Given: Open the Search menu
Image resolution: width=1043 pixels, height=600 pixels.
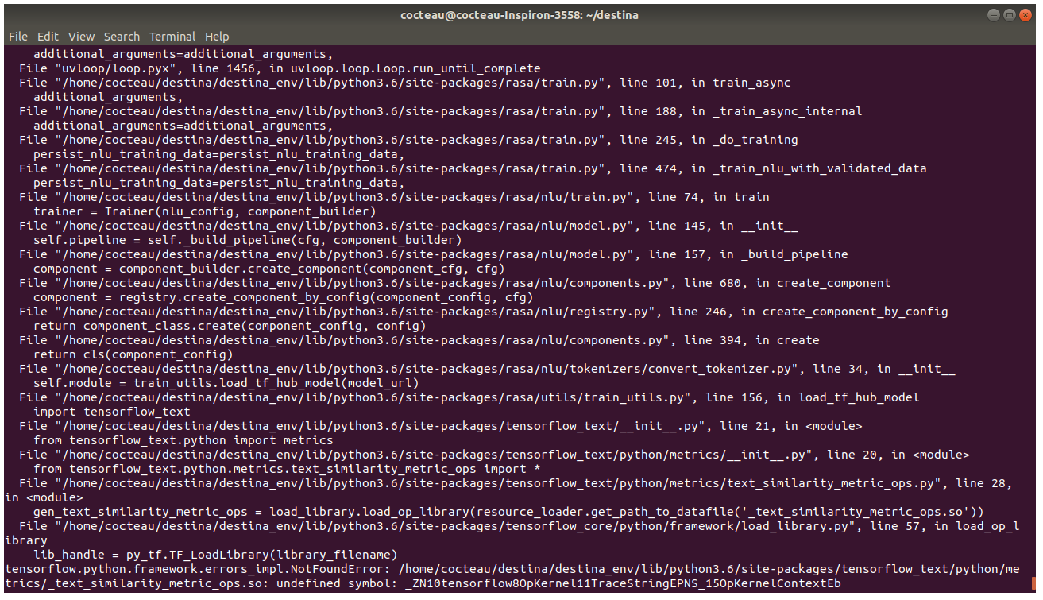Looking at the screenshot, I should point(122,36).
